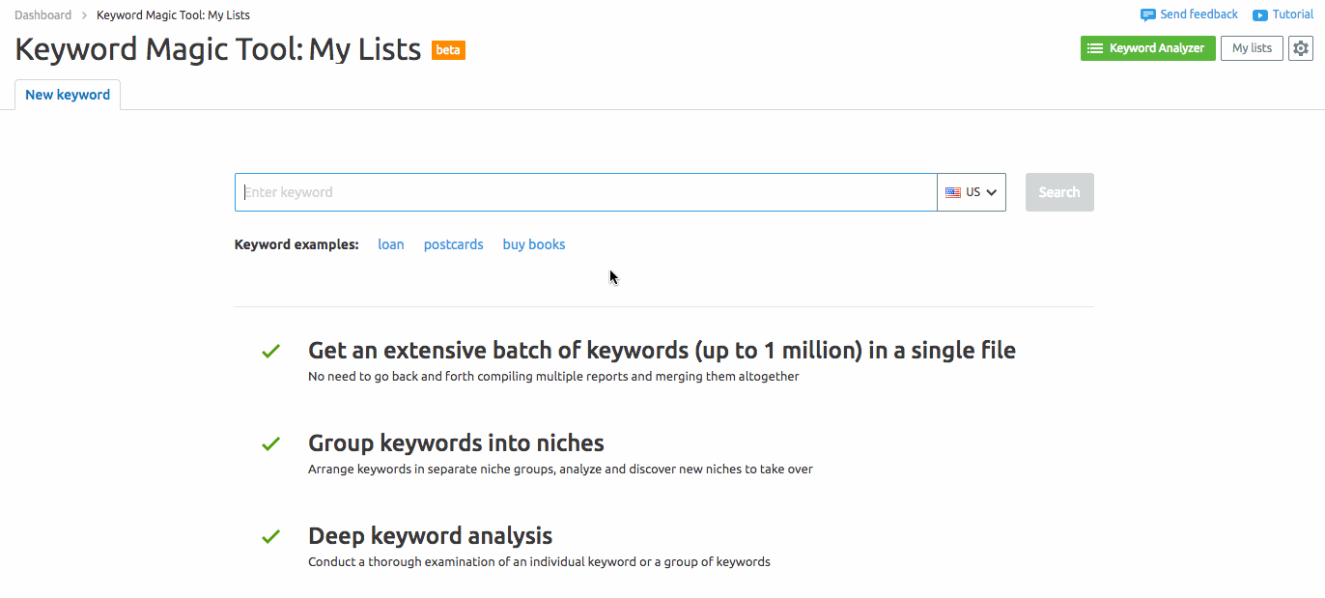Click the checkmark beside Deep keyword analysis
Viewport: 1325px width, 598px height.
pos(270,536)
